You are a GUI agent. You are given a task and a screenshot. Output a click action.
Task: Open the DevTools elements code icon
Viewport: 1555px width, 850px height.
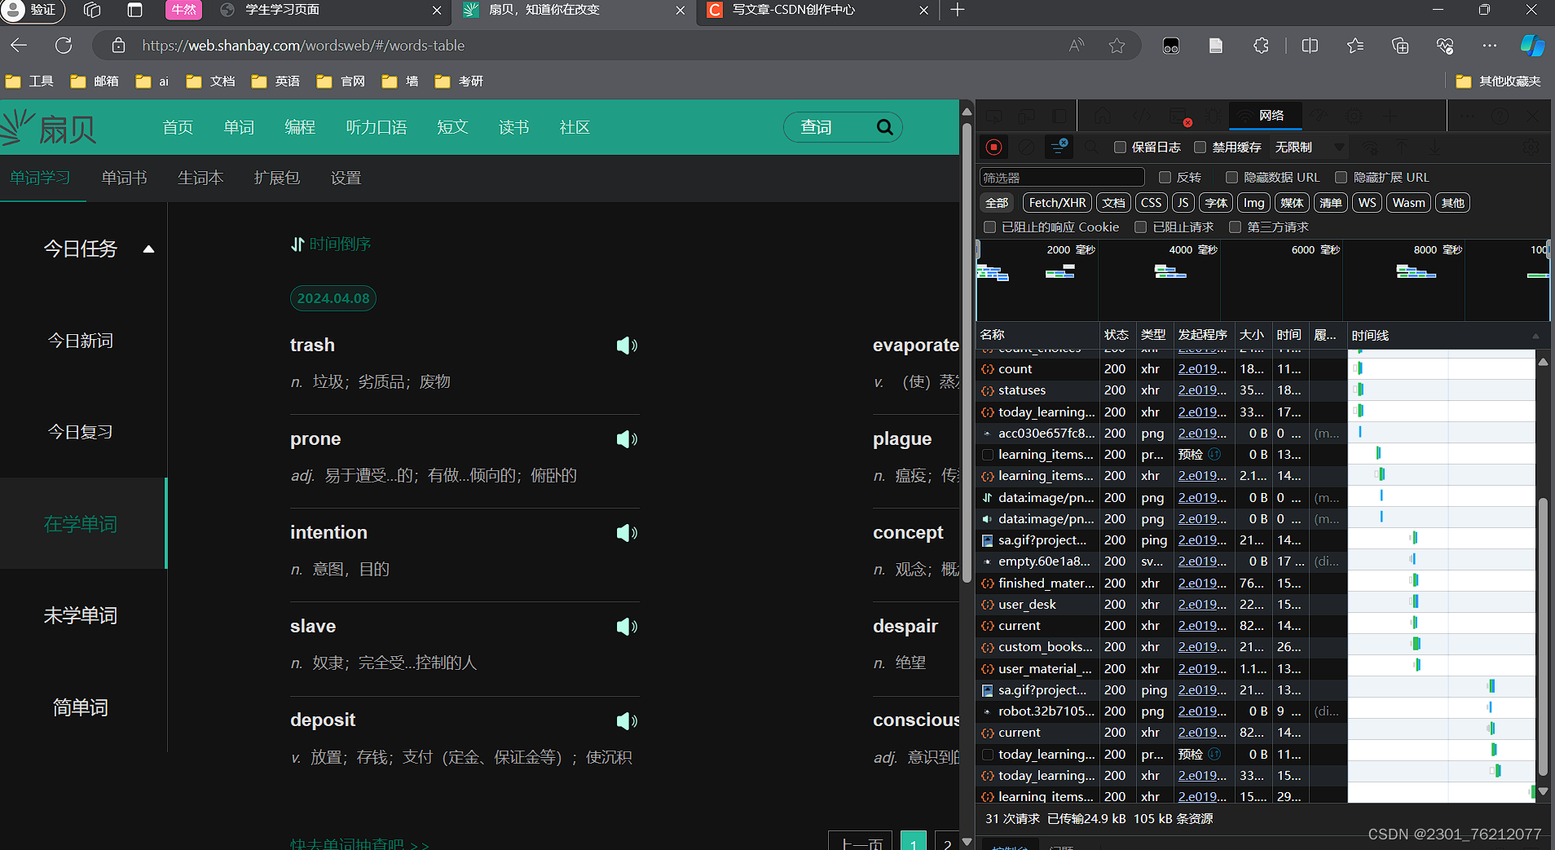(x=1142, y=117)
